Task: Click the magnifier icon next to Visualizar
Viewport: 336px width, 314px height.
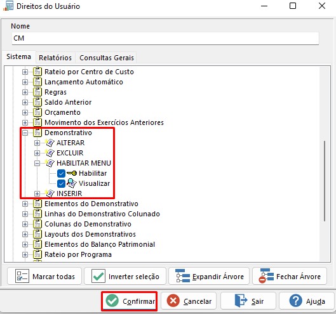Action: (72, 183)
